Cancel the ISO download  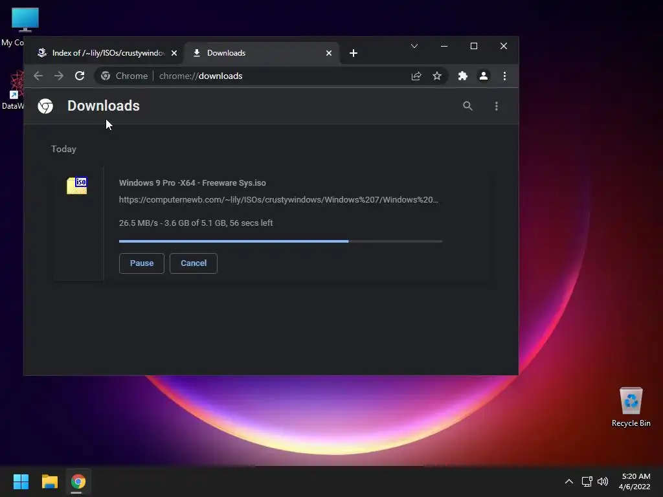[x=194, y=263]
